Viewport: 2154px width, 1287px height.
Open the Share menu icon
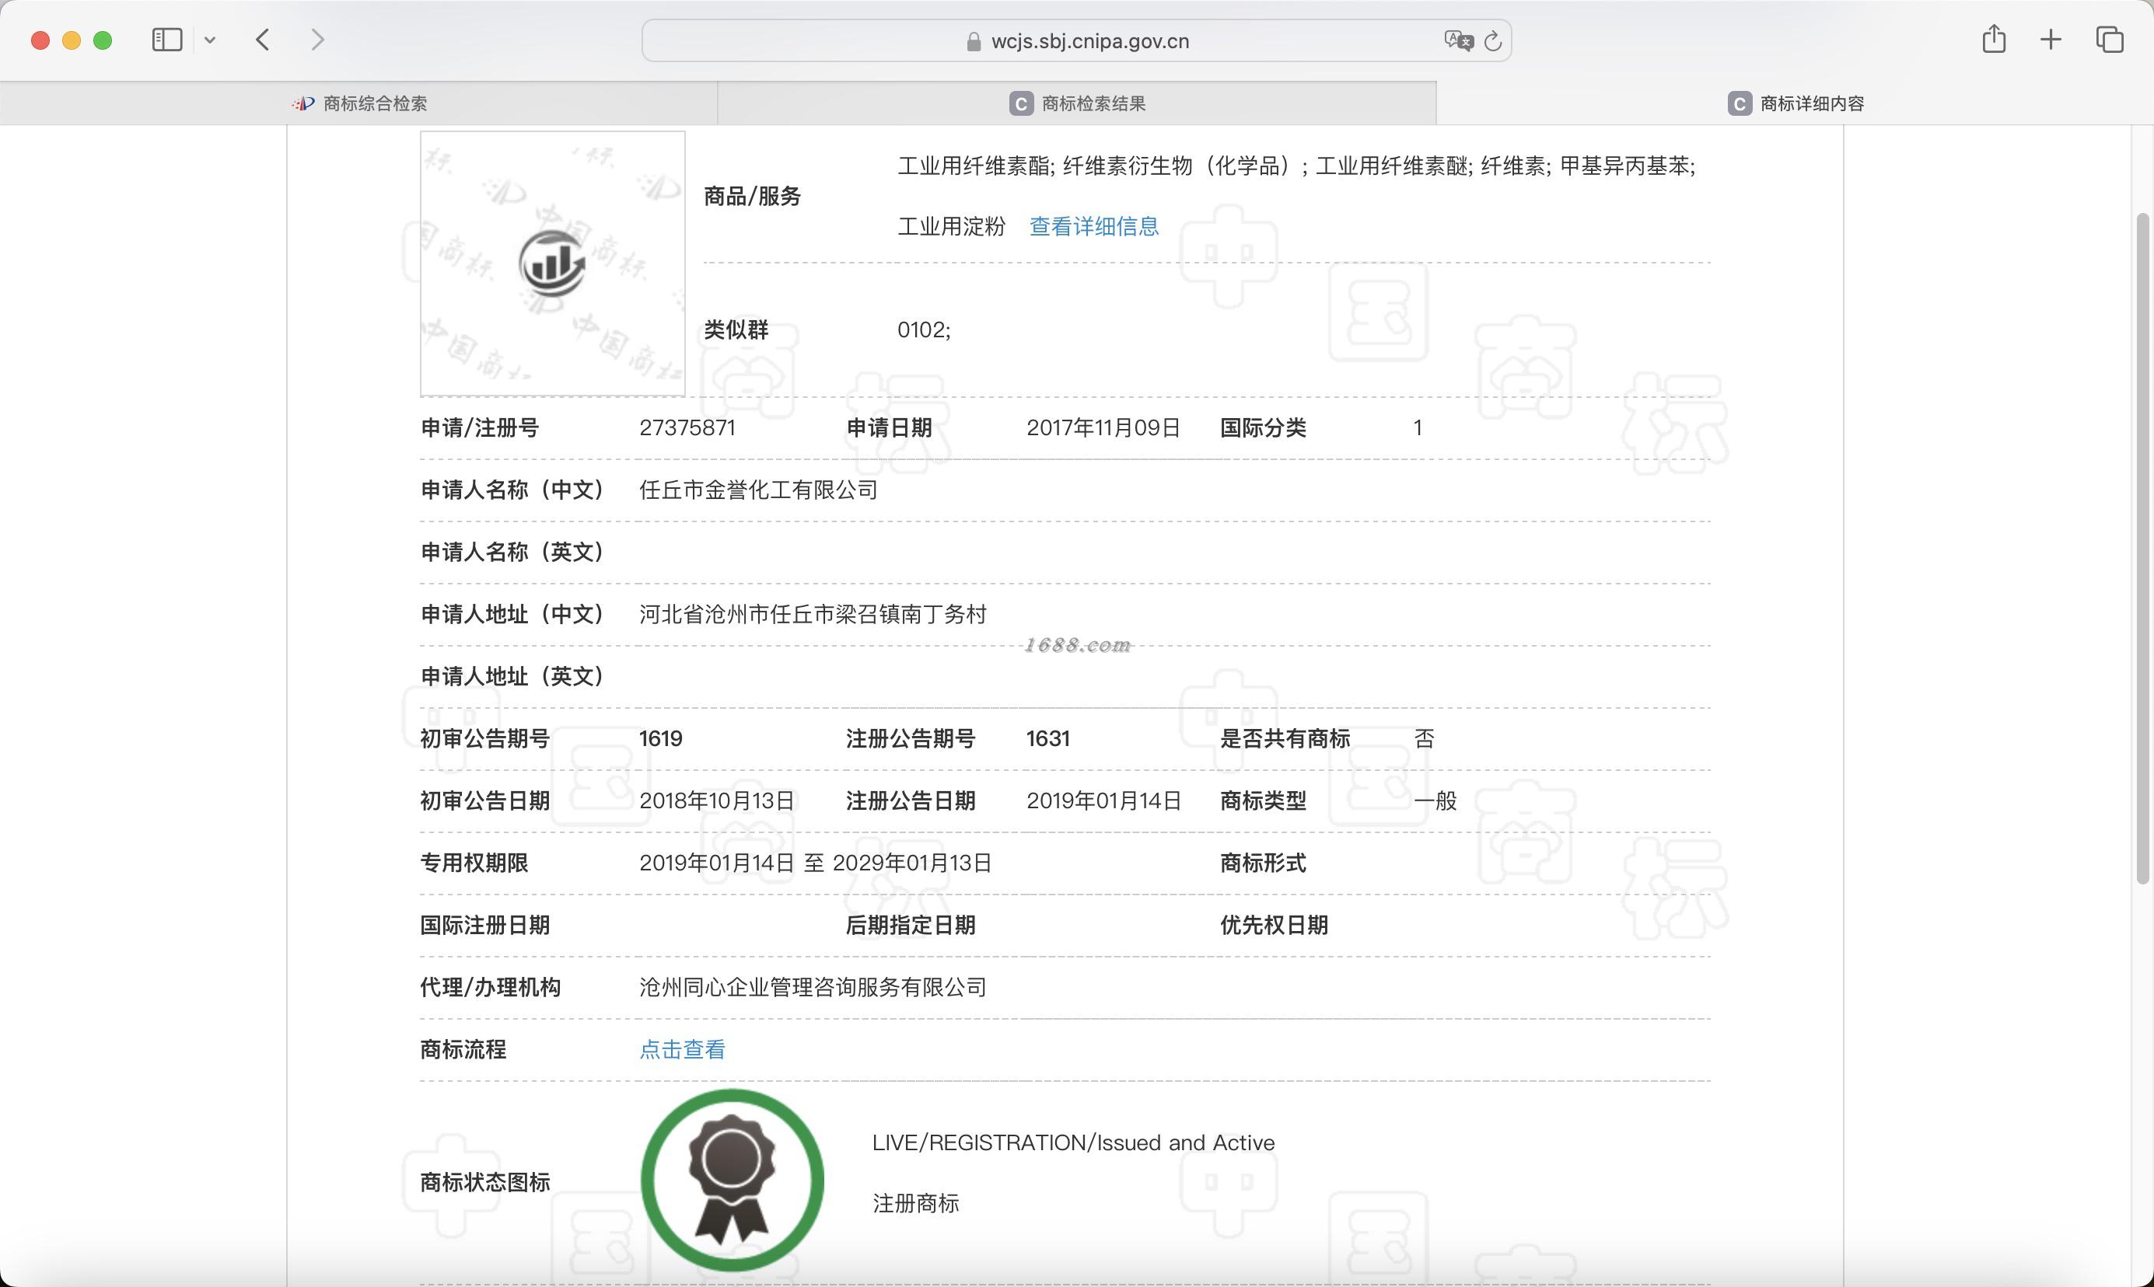1994,40
